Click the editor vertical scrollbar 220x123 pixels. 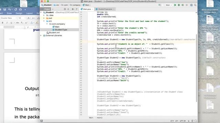point(196,68)
